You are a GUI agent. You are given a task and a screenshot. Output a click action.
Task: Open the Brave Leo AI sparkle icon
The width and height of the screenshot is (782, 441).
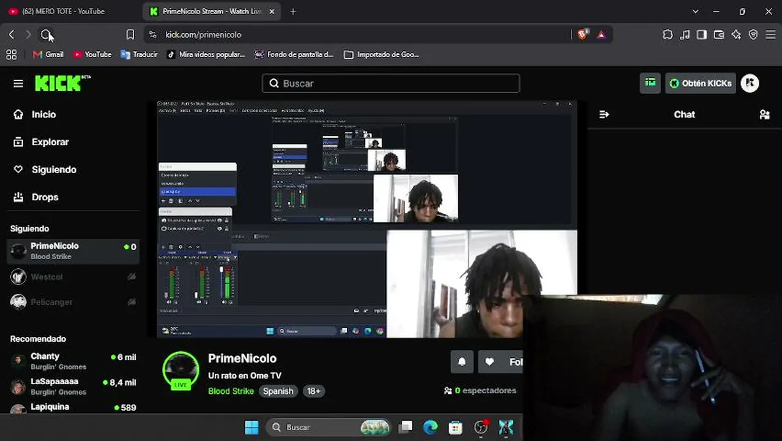(736, 35)
